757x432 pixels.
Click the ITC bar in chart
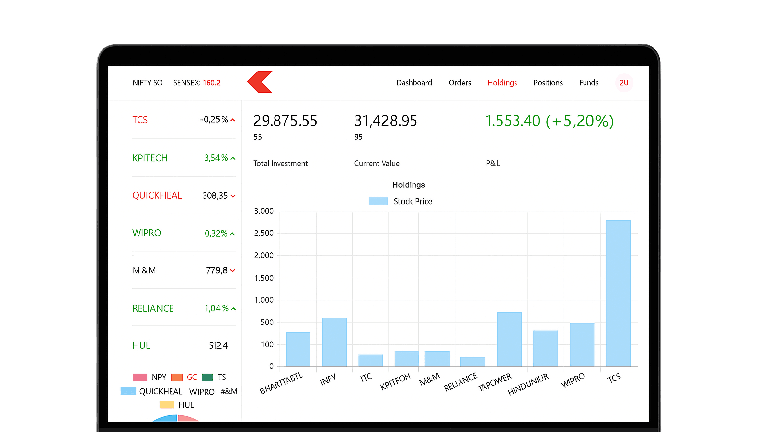pos(371,360)
